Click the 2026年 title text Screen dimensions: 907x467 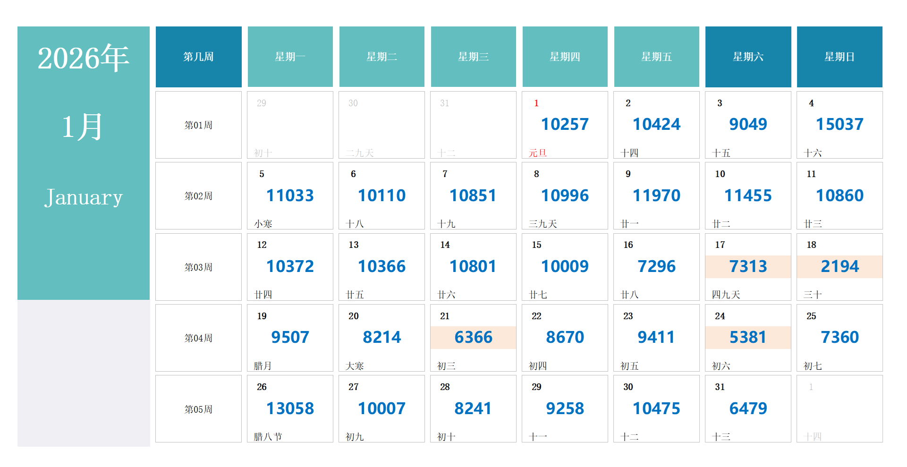pos(83,59)
